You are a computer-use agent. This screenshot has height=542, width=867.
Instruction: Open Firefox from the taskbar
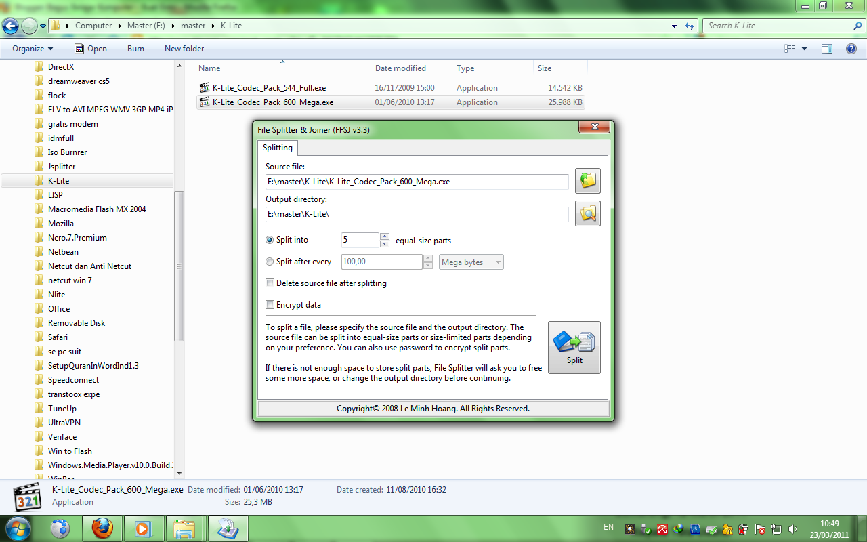click(102, 528)
